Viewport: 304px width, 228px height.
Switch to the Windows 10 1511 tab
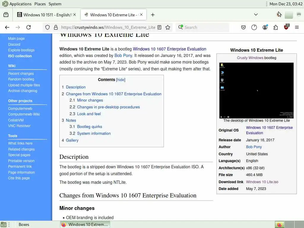point(47,15)
